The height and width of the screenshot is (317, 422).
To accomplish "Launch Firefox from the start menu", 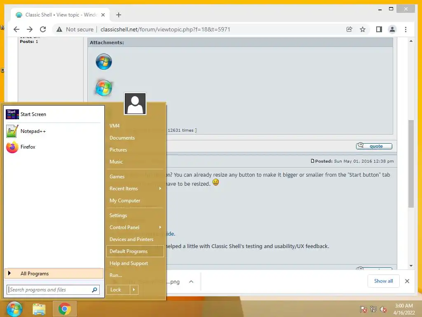I will pyautogui.click(x=54, y=147).
